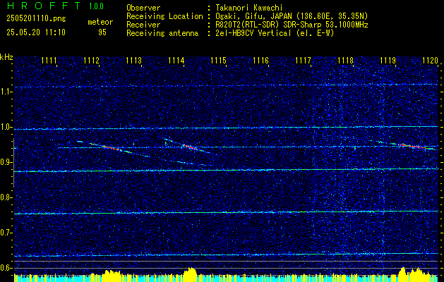
Task: Click the 0.7 kHz axis label
Action: 5,233
